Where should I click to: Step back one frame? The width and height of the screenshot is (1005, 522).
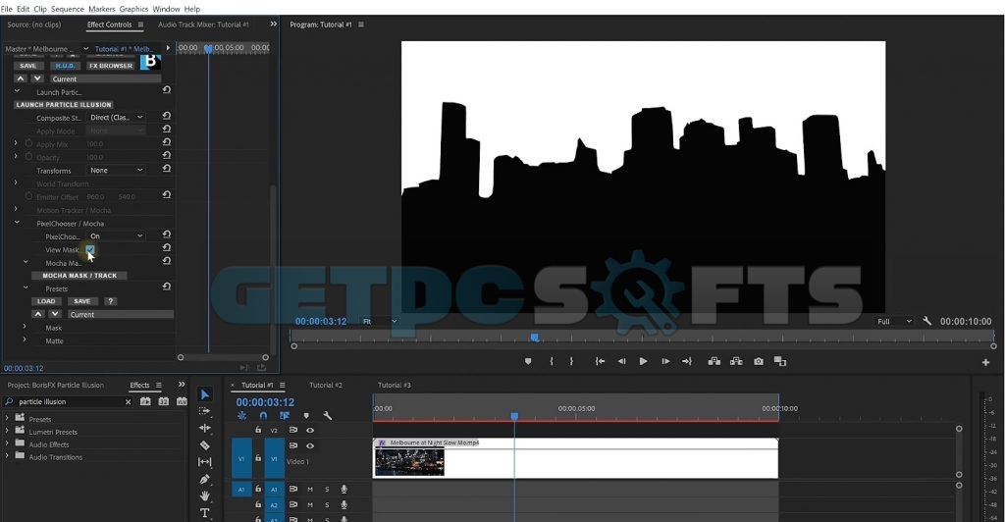click(621, 362)
